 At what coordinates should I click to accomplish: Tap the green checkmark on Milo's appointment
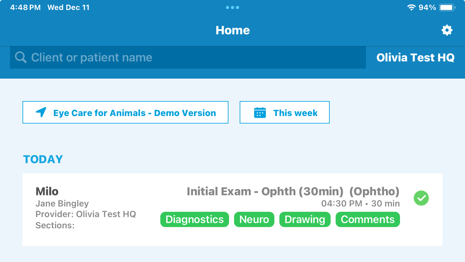[x=421, y=198]
